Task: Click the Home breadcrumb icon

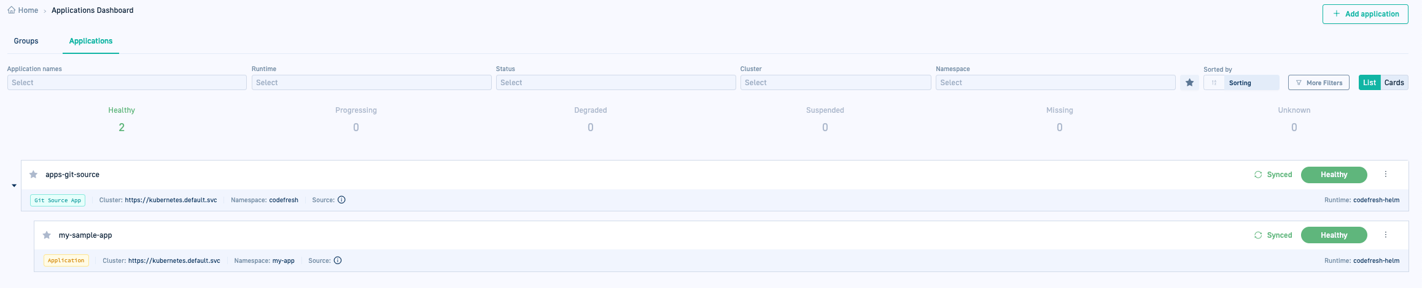Action: (11, 10)
